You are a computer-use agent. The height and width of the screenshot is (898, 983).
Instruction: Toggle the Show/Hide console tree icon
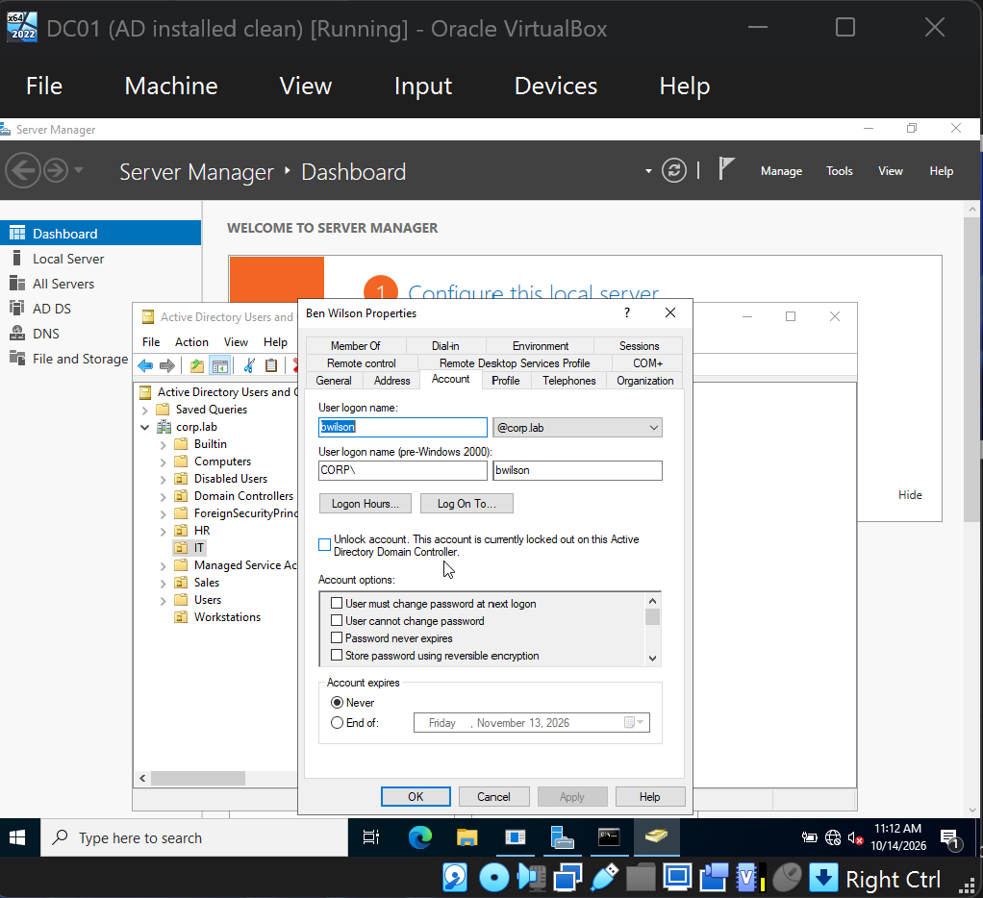[220, 366]
